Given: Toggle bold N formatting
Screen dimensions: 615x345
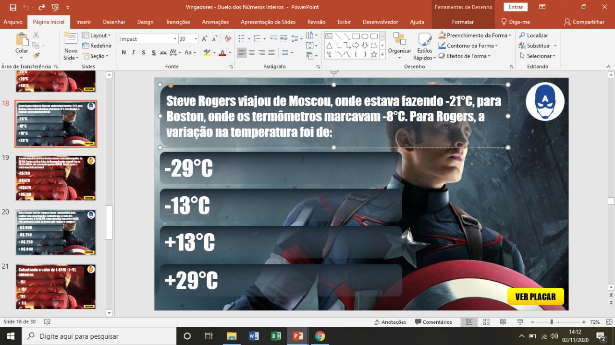Looking at the screenshot, I should [x=123, y=53].
